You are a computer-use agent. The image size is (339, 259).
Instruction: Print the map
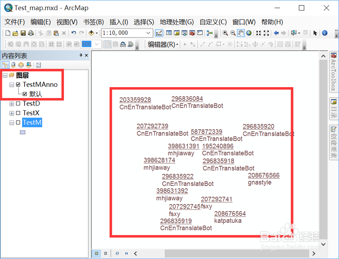coord(31,33)
